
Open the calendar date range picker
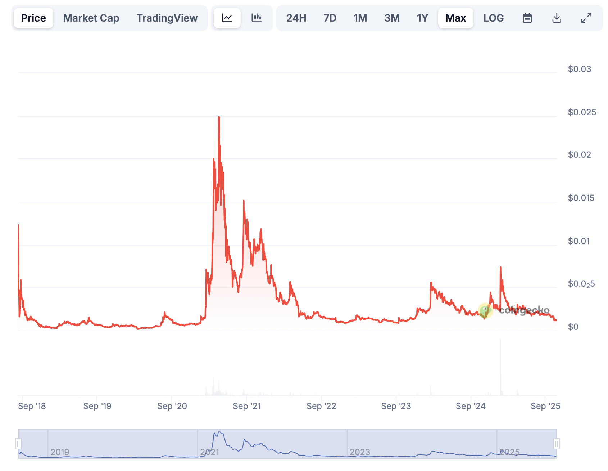tap(527, 18)
